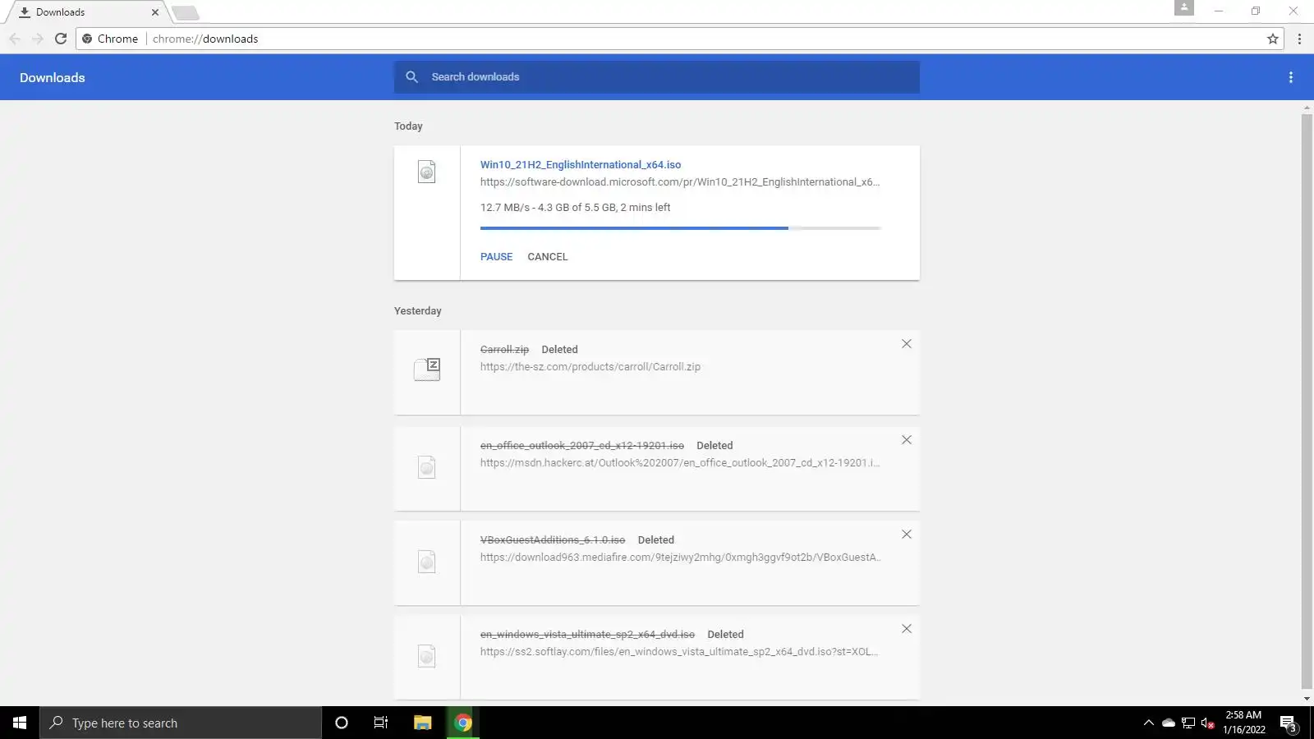Click the taskbar clock showing 2:58 AM
This screenshot has height=739, width=1314.
point(1243,723)
